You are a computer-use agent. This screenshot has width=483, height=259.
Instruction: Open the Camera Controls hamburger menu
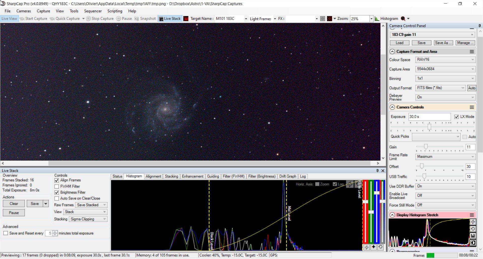(x=472, y=107)
